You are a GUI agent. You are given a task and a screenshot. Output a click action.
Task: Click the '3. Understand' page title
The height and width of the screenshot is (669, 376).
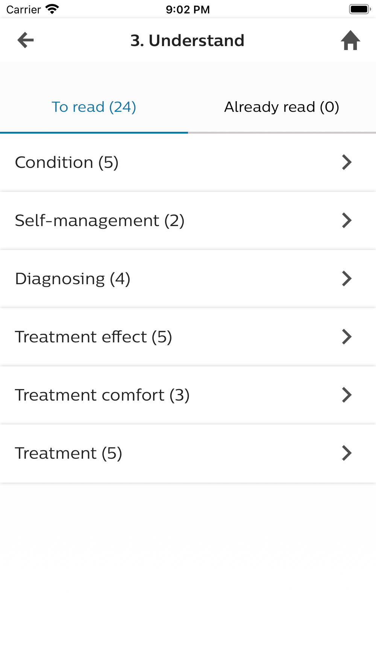187,40
